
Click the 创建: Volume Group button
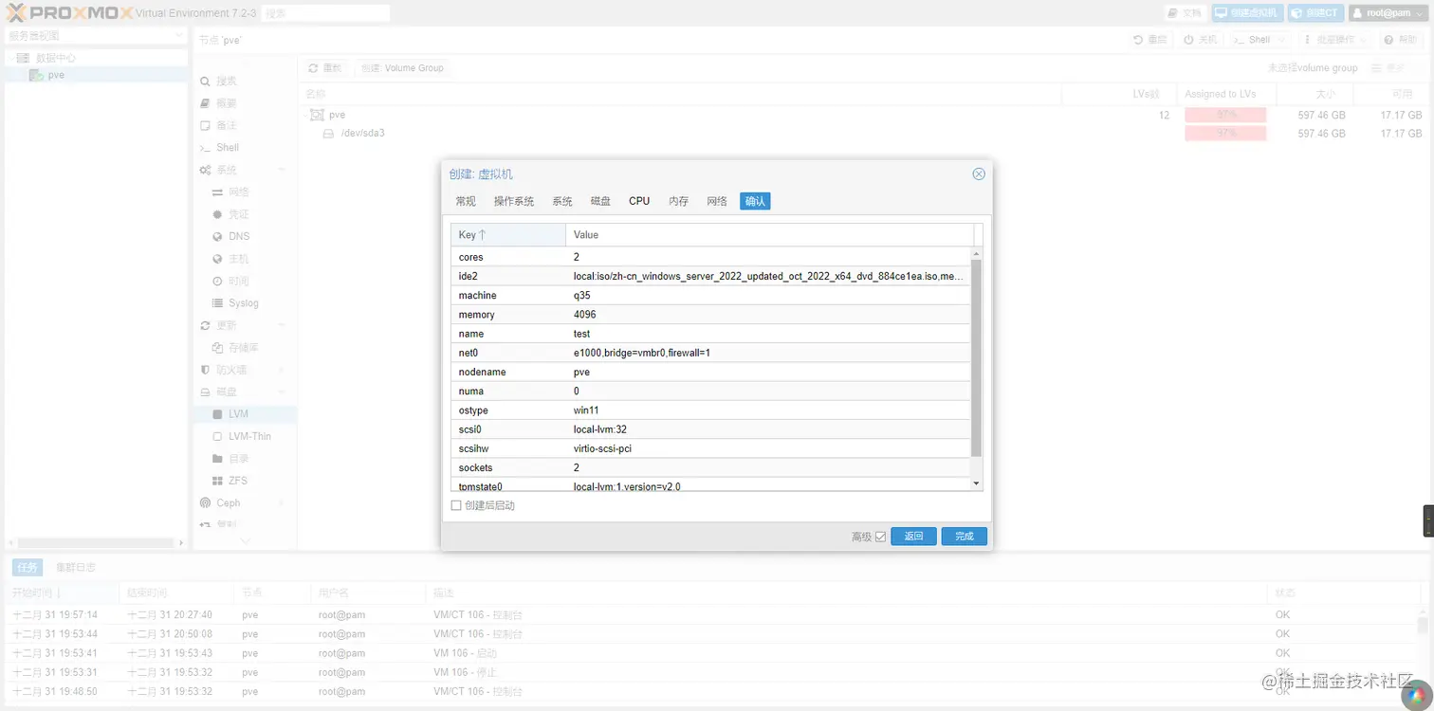pos(402,68)
